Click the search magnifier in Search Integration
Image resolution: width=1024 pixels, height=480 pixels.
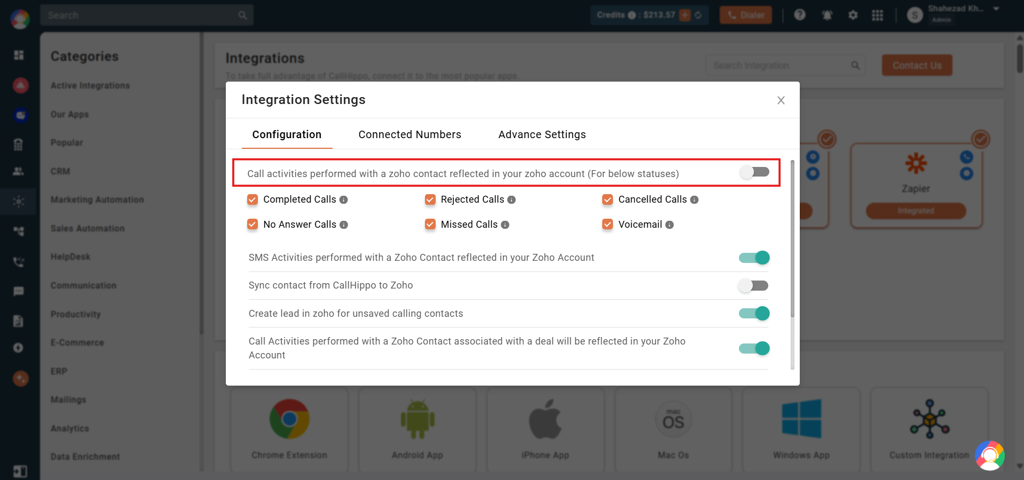(855, 66)
